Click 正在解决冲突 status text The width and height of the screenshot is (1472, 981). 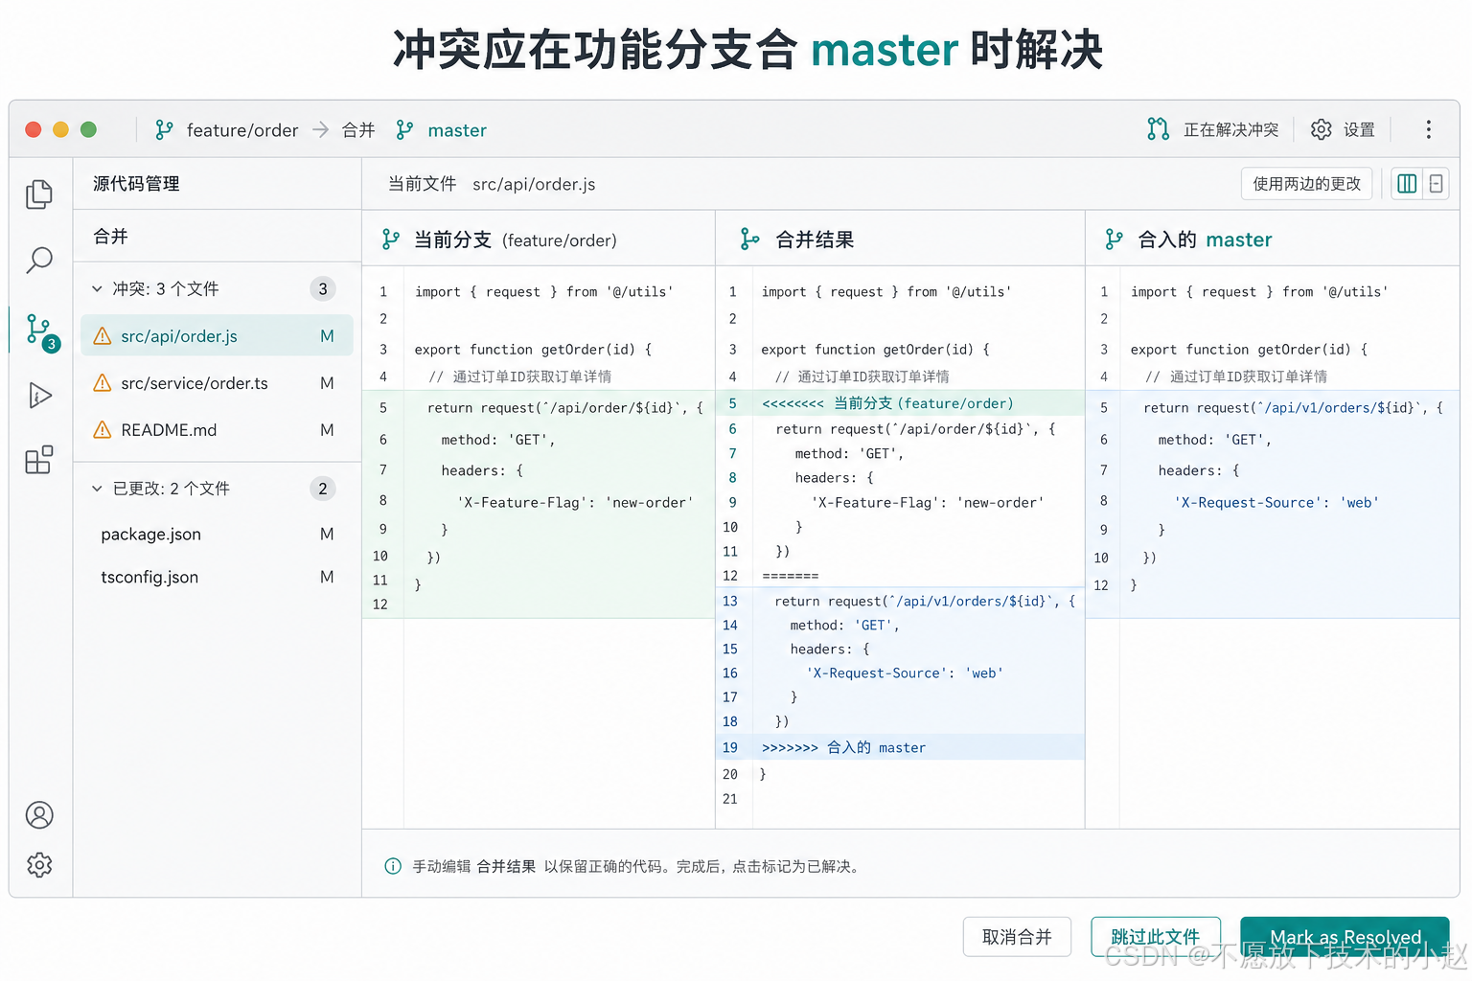click(x=1230, y=129)
